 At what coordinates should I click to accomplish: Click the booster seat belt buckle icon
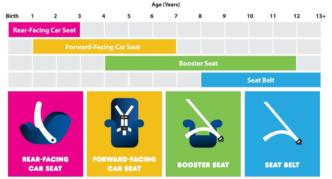click(x=221, y=139)
